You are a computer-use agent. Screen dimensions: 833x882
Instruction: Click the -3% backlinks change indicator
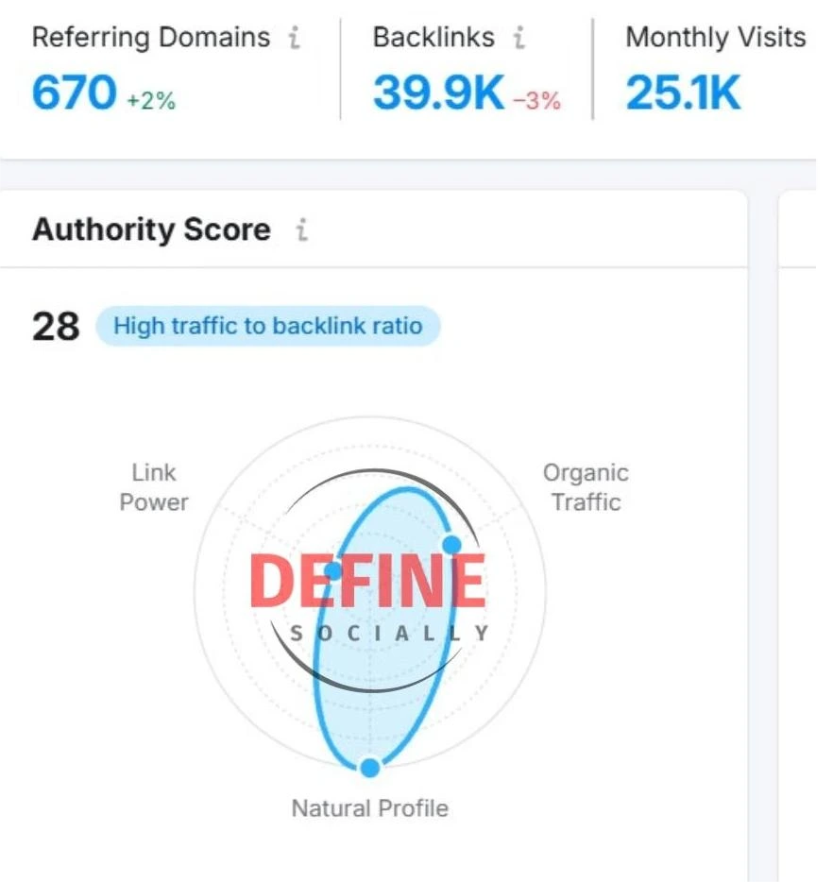point(536,100)
